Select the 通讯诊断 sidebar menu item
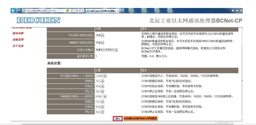 point(18,33)
